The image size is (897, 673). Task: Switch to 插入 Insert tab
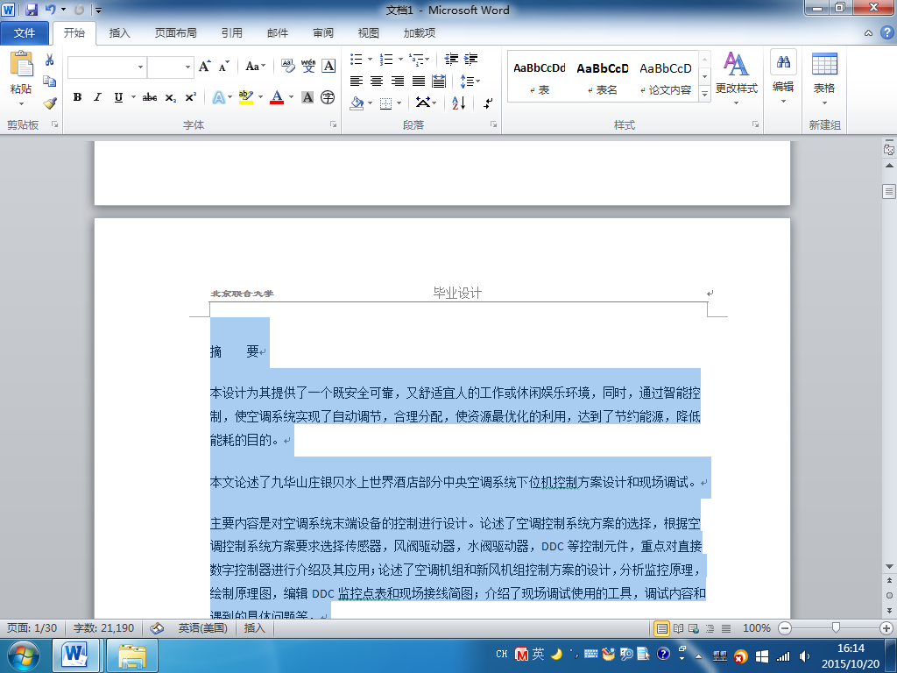pos(119,33)
